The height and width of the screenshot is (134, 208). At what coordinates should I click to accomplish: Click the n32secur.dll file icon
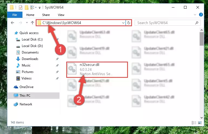tap(72, 69)
